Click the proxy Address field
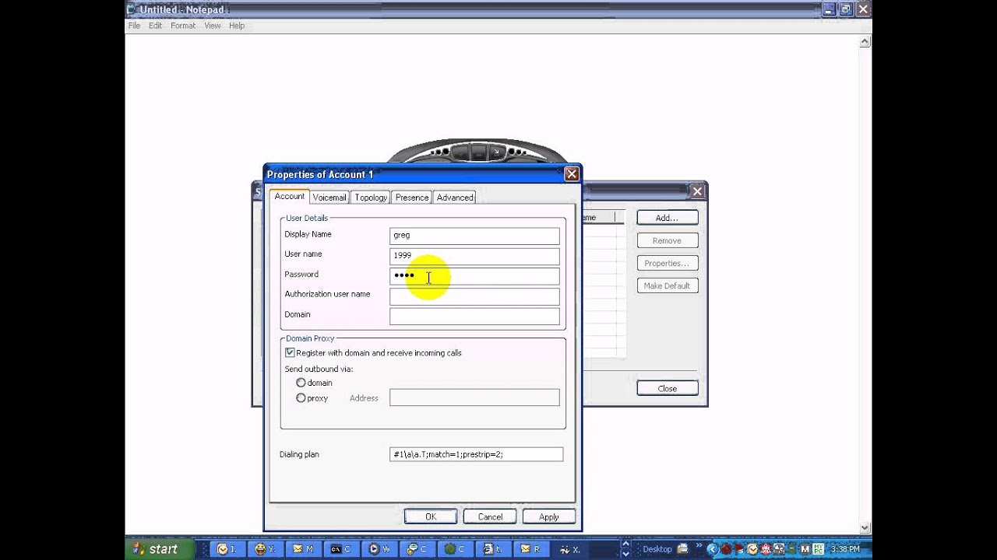This screenshot has height=560, width=997. click(474, 397)
